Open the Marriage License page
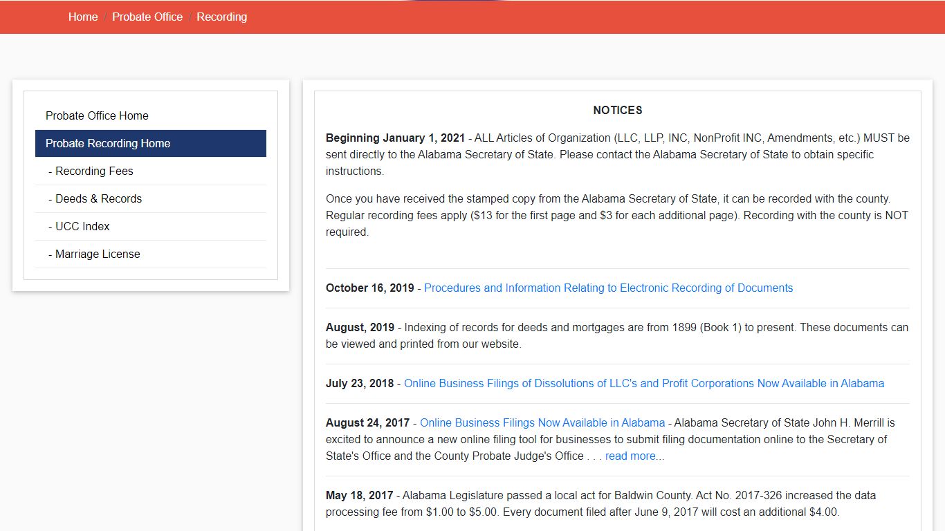945x531 pixels. coord(151,254)
